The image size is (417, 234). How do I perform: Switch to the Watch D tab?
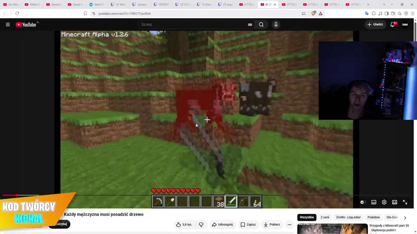97,5
